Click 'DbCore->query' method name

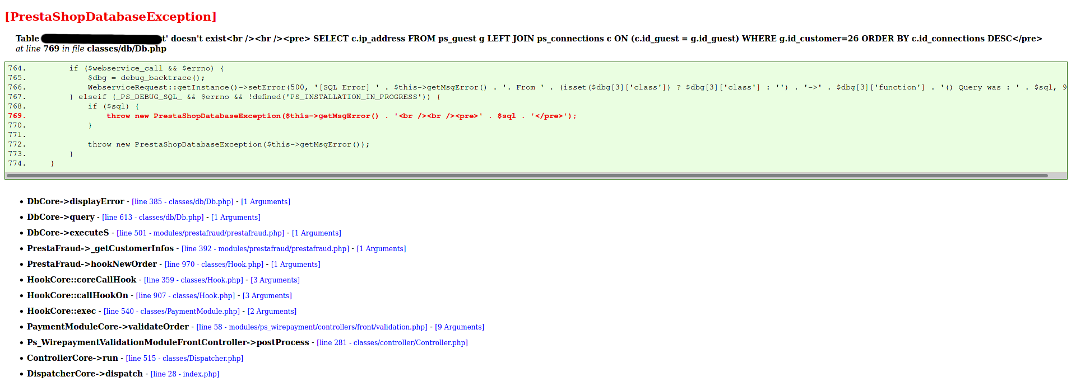61,217
